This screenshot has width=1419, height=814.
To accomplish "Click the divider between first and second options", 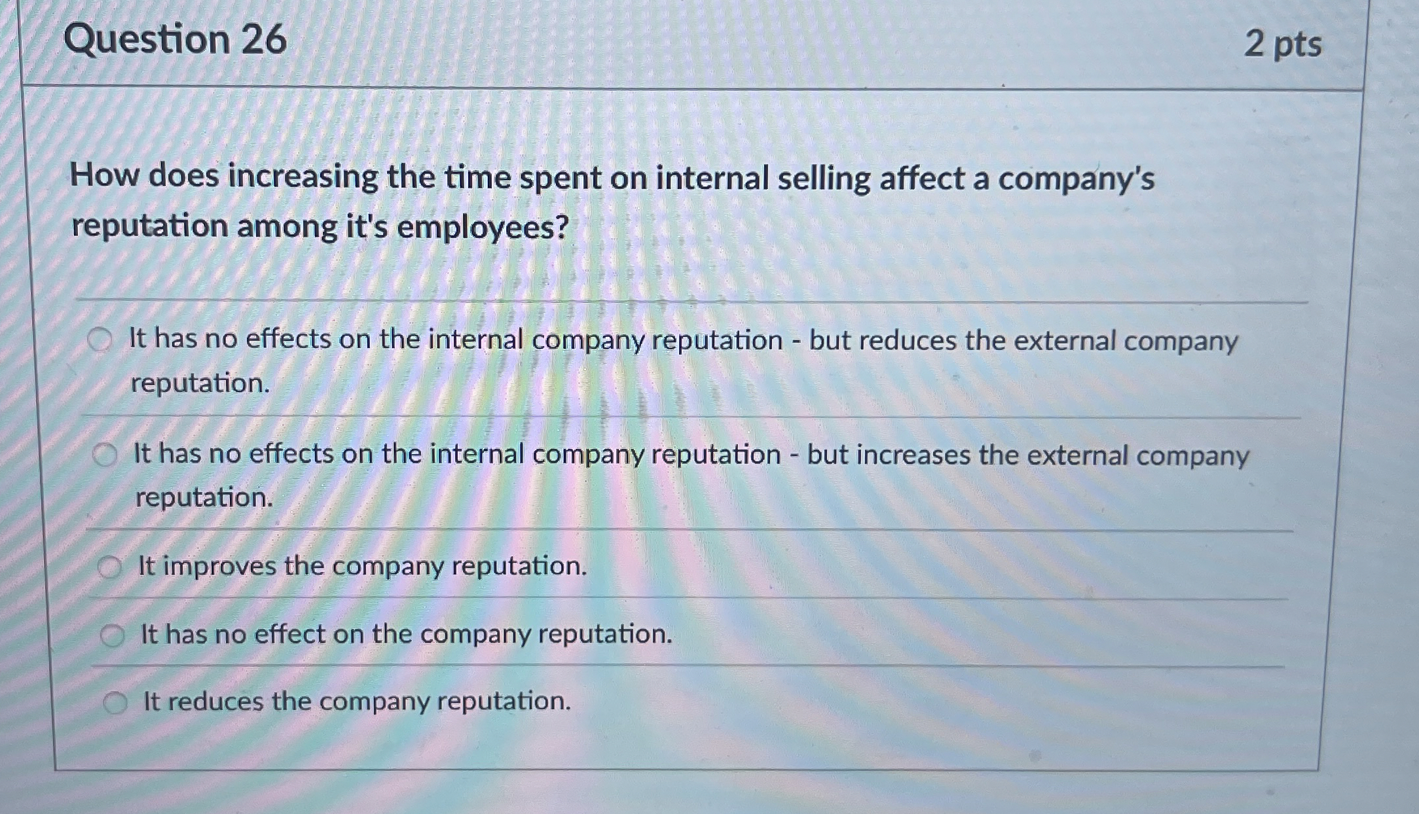I will (688, 414).
